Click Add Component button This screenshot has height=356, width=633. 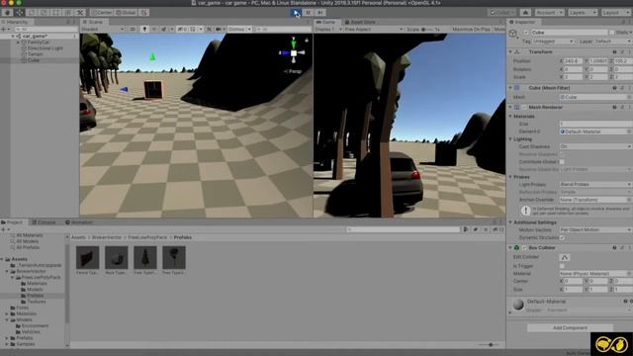(x=570, y=327)
